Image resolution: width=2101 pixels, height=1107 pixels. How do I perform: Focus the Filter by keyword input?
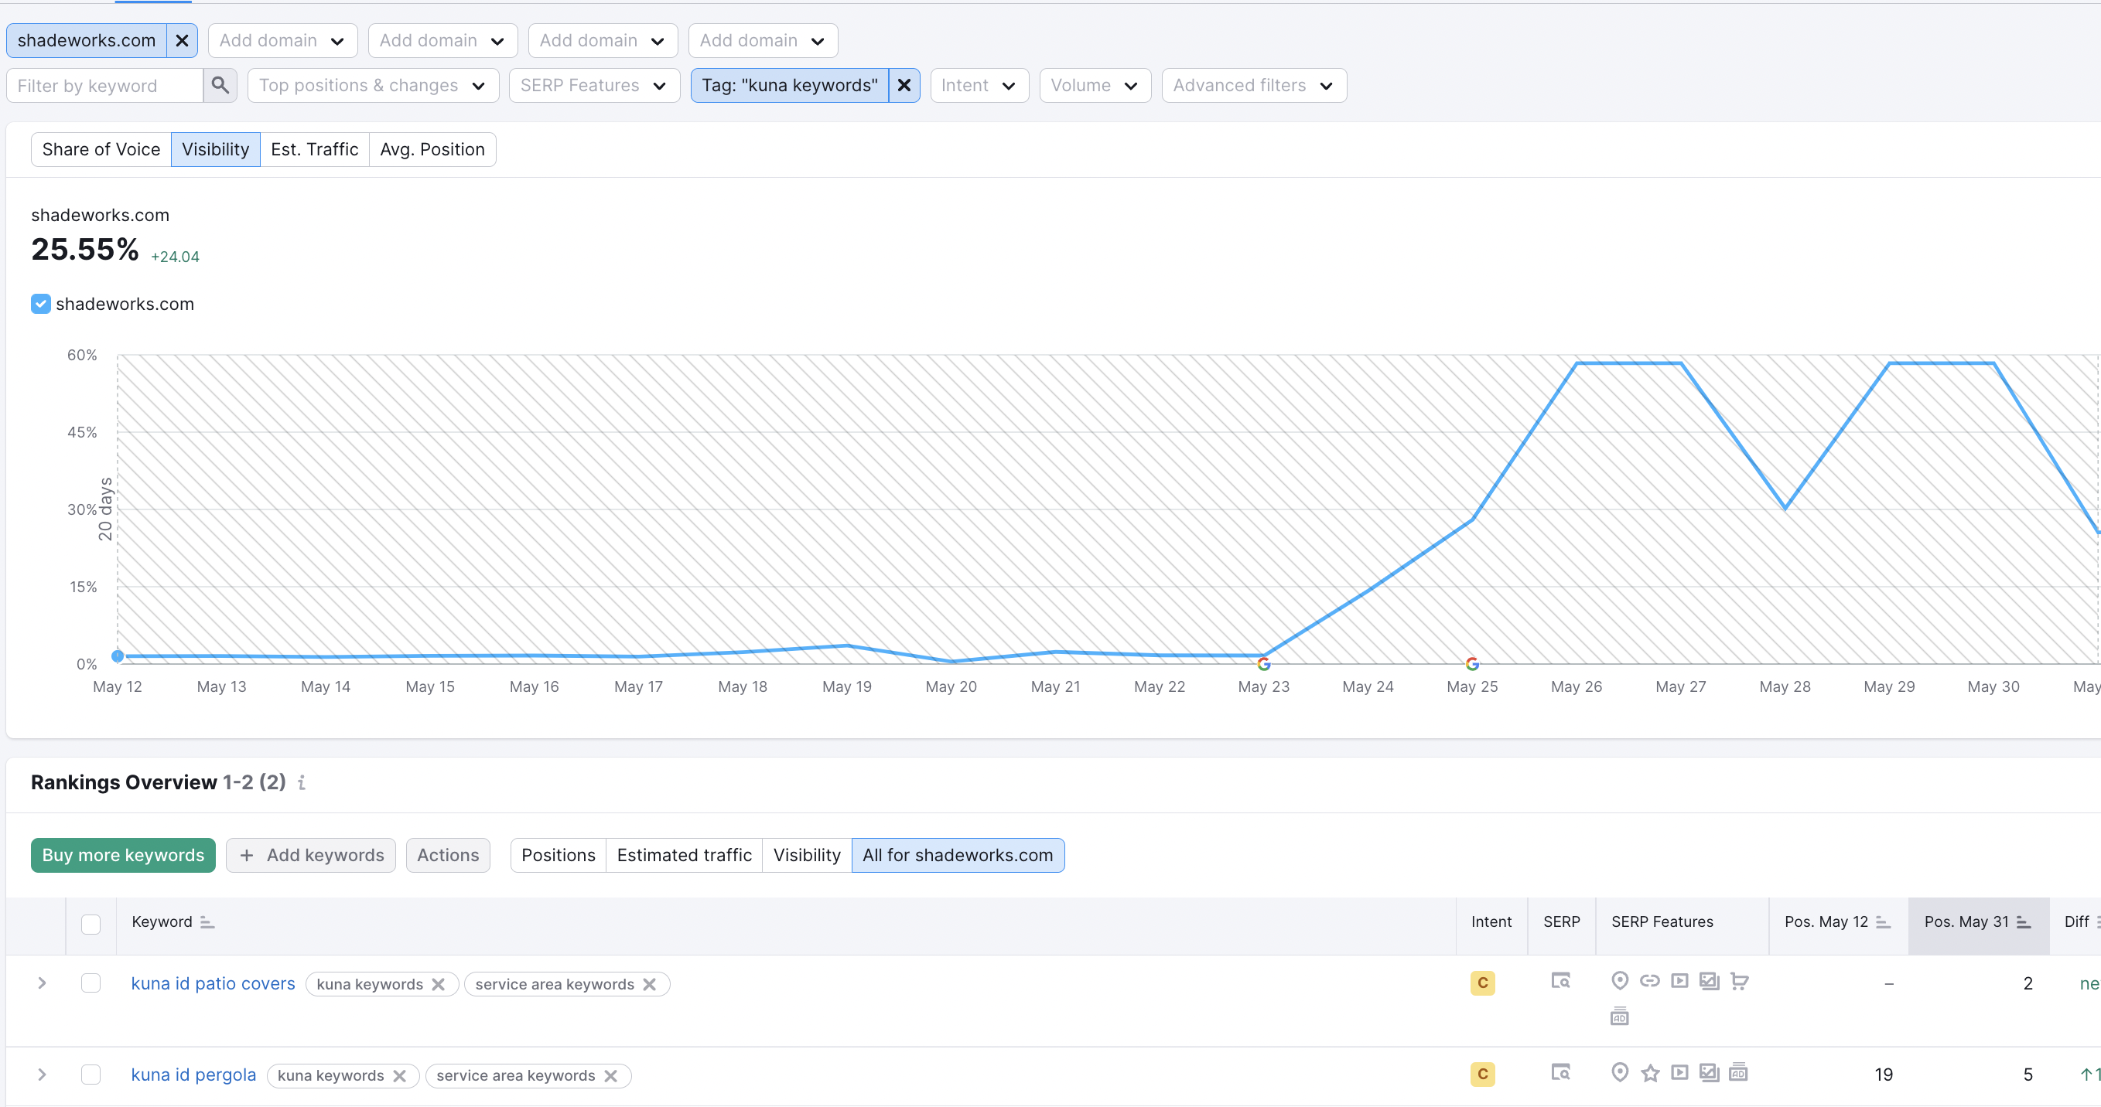pos(104,86)
